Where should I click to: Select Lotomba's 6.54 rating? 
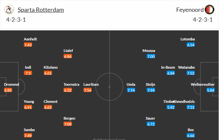point(191,45)
